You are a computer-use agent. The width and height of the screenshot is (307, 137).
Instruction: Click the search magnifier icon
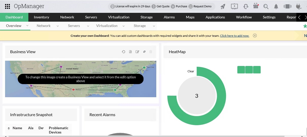point(266,7)
